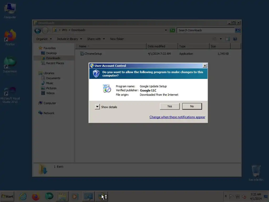Screen dimensions: 269x202
Task: Sort by the Size column header
Action: point(220,46)
